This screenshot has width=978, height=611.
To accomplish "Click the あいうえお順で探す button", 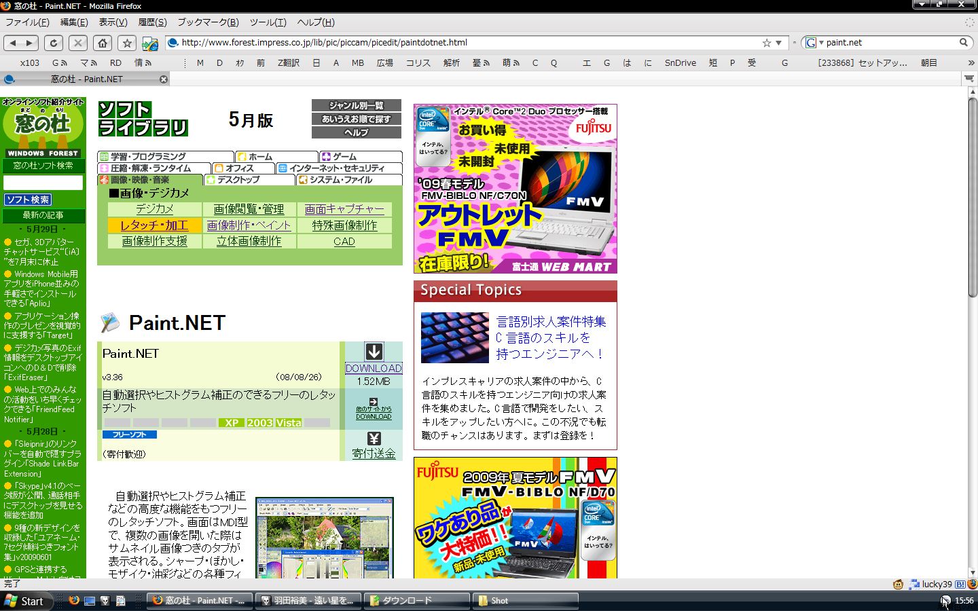I will pyautogui.click(x=357, y=119).
